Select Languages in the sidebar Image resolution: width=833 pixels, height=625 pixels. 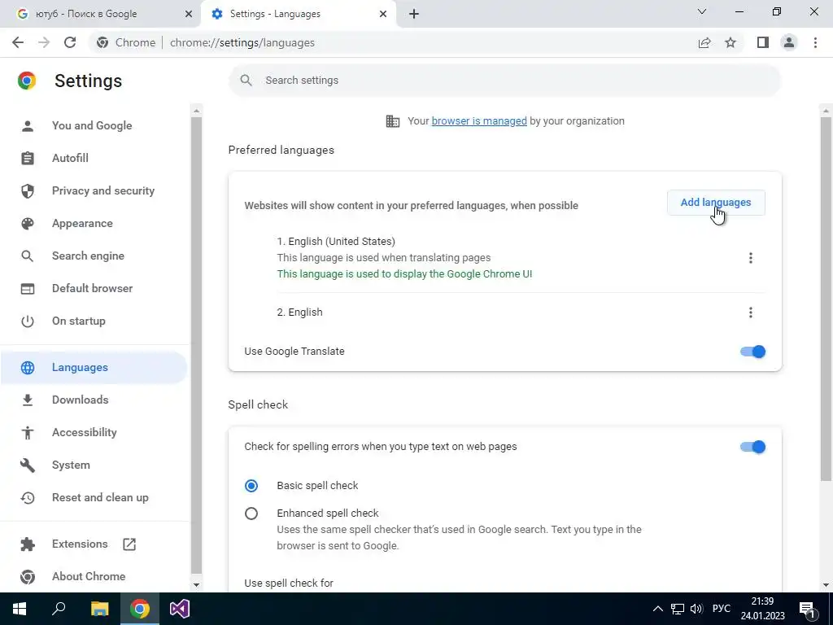pyautogui.click(x=94, y=367)
